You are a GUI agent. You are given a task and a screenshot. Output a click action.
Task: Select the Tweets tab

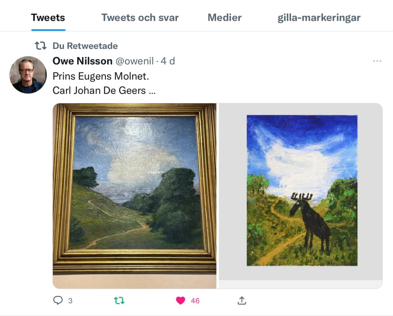tap(48, 18)
